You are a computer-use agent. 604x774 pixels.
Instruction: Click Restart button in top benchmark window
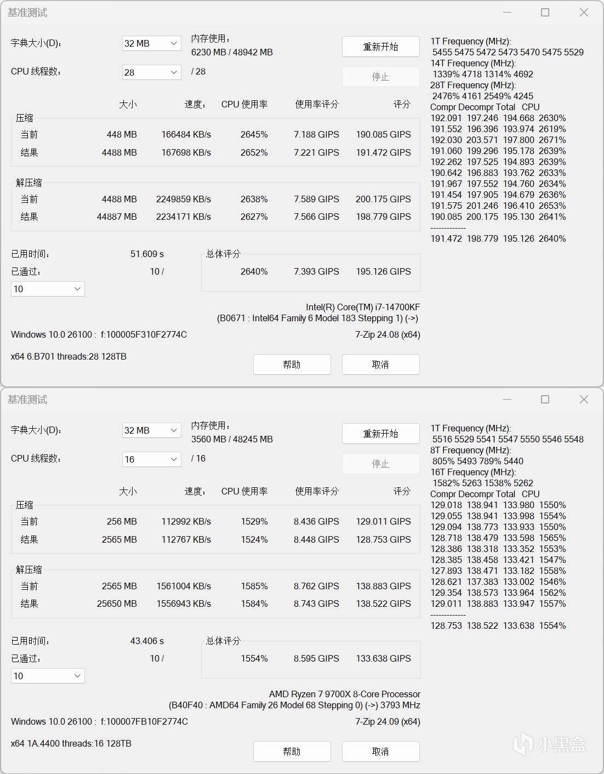click(x=381, y=47)
